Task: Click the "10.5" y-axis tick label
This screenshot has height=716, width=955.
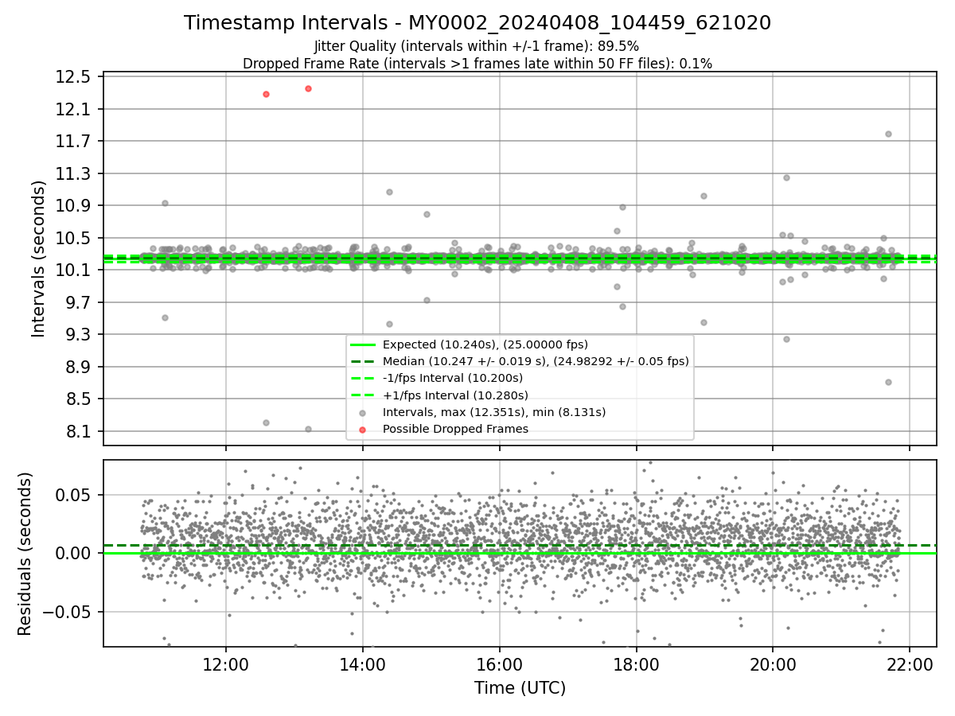Action: (75, 238)
